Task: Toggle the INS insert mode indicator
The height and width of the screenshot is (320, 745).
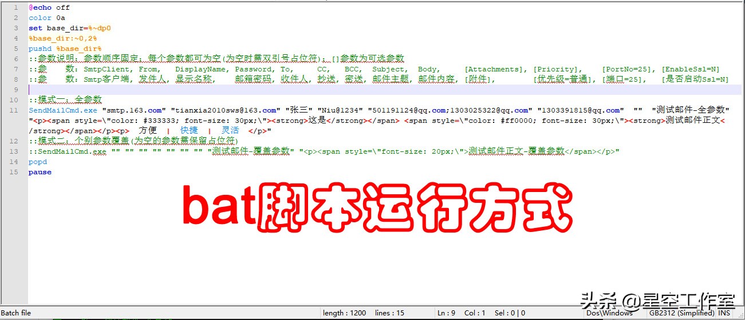Action: click(724, 313)
